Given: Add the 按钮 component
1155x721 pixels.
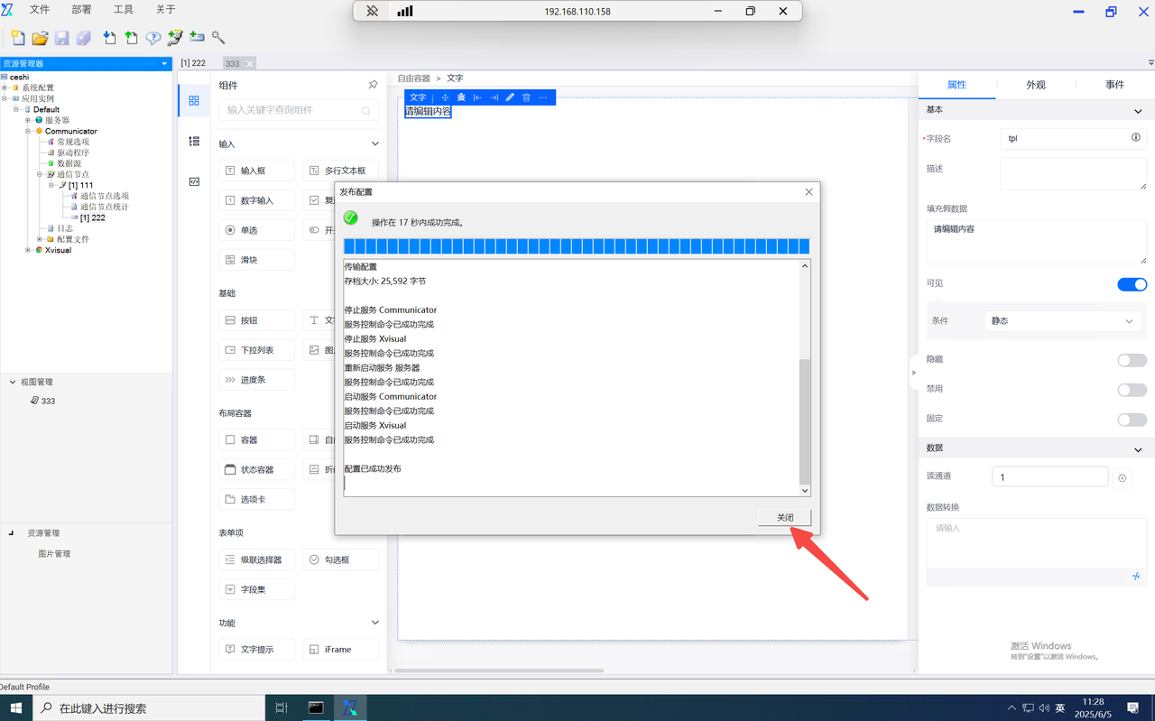Looking at the screenshot, I should (256, 320).
